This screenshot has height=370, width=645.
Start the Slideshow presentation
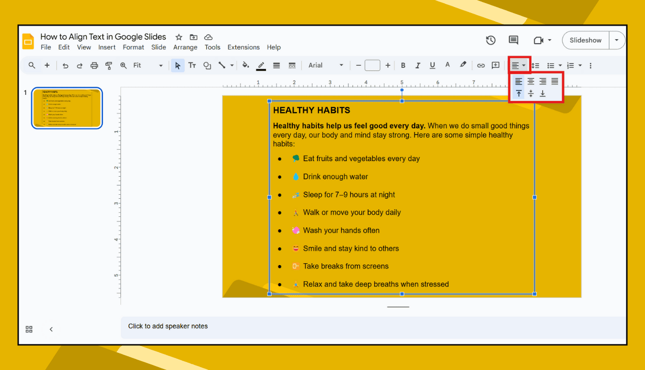click(585, 40)
